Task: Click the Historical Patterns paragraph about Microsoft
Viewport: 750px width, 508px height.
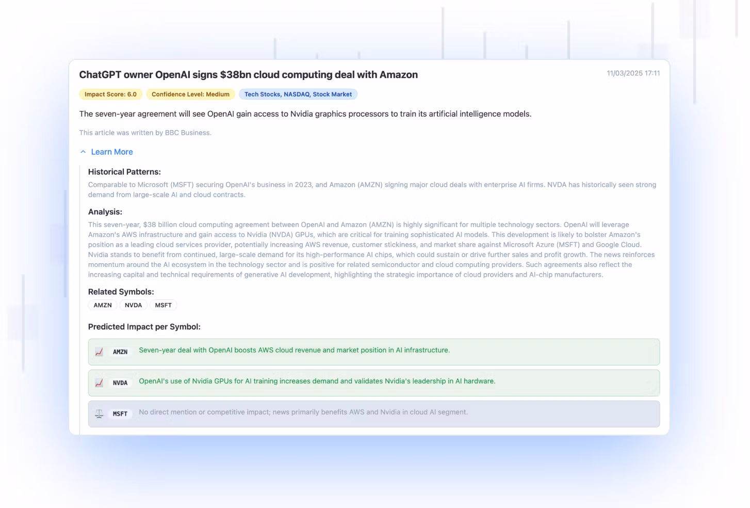Action: 372,189
